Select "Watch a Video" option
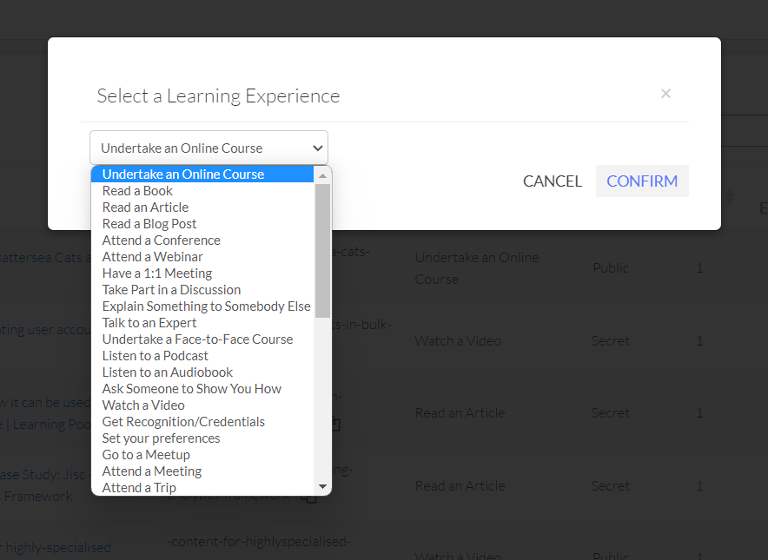The width and height of the screenshot is (768, 560). tap(142, 405)
